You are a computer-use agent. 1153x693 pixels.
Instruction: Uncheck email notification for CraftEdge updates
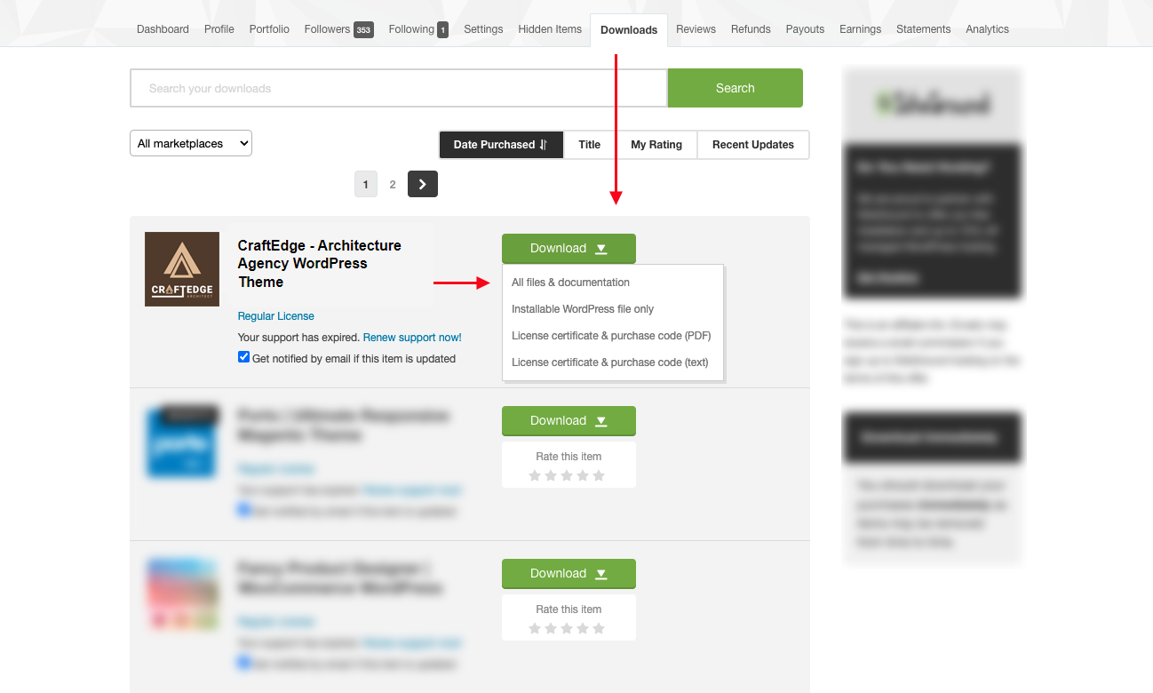[x=244, y=357]
